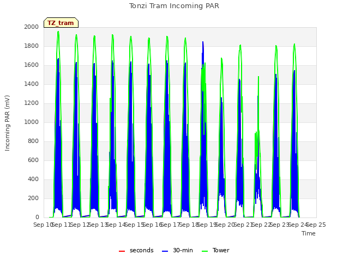This screenshot has width=349, height=261.
Task: Click the Sep 25 x-axis tick label
Action: pos(316,225)
